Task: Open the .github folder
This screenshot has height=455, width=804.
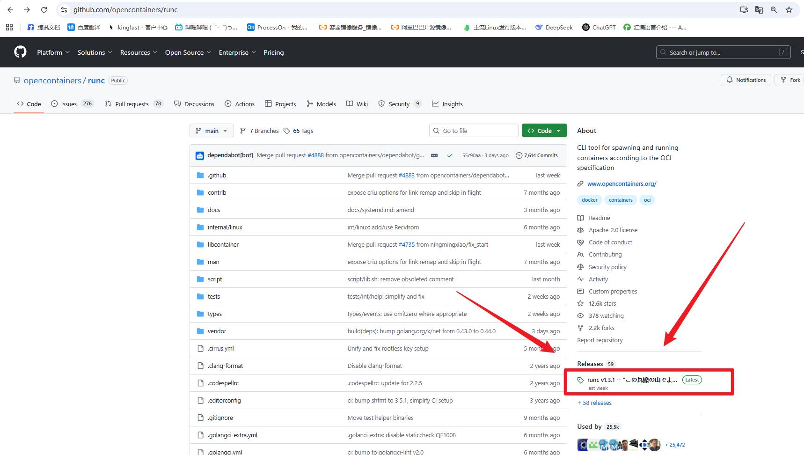Action: 217,175
